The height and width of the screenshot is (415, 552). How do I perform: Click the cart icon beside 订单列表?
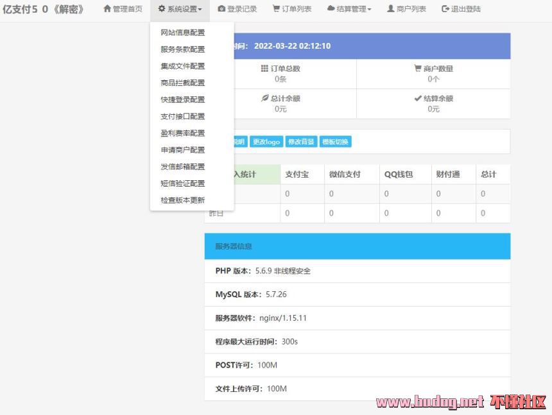coord(276,9)
